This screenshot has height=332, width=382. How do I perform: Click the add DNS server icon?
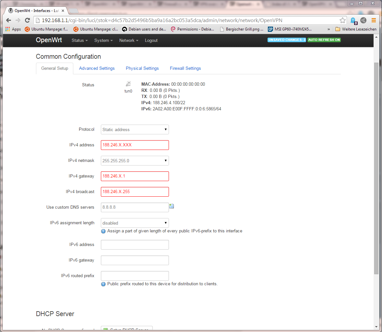click(172, 206)
